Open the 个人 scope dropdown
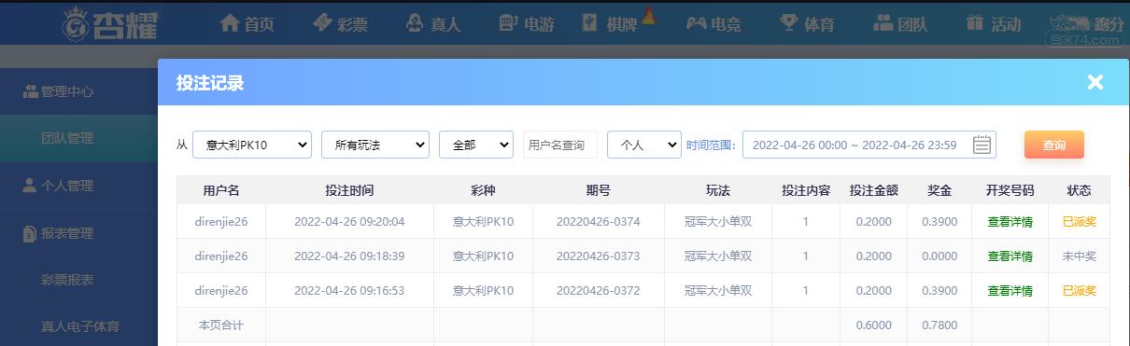This screenshot has height=346, width=1130. pyautogui.click(x=644, y=145)
